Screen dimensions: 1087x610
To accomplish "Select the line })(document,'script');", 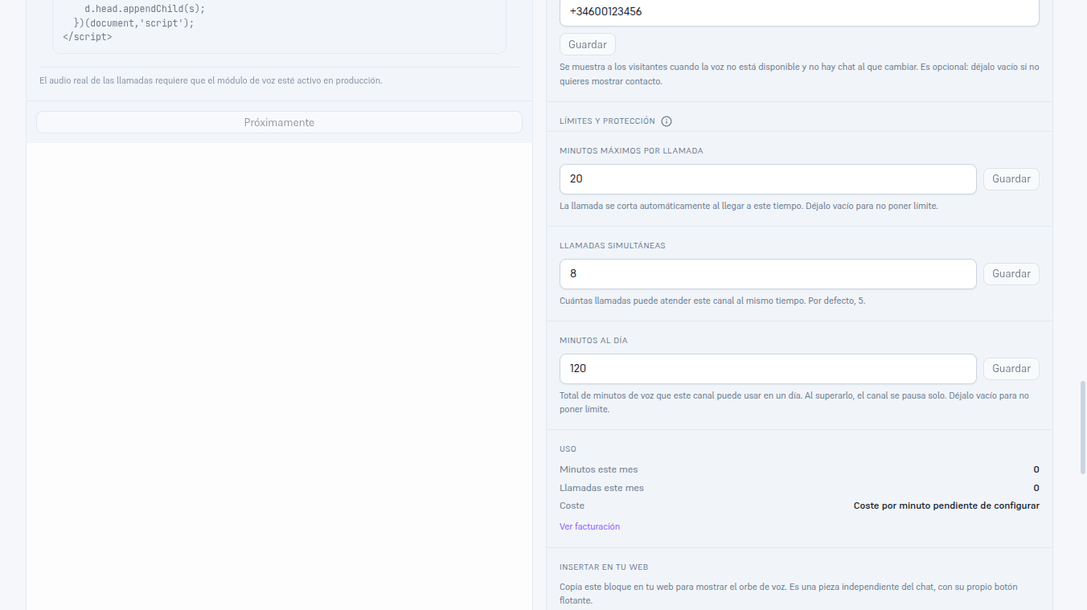I will (133, 23).
